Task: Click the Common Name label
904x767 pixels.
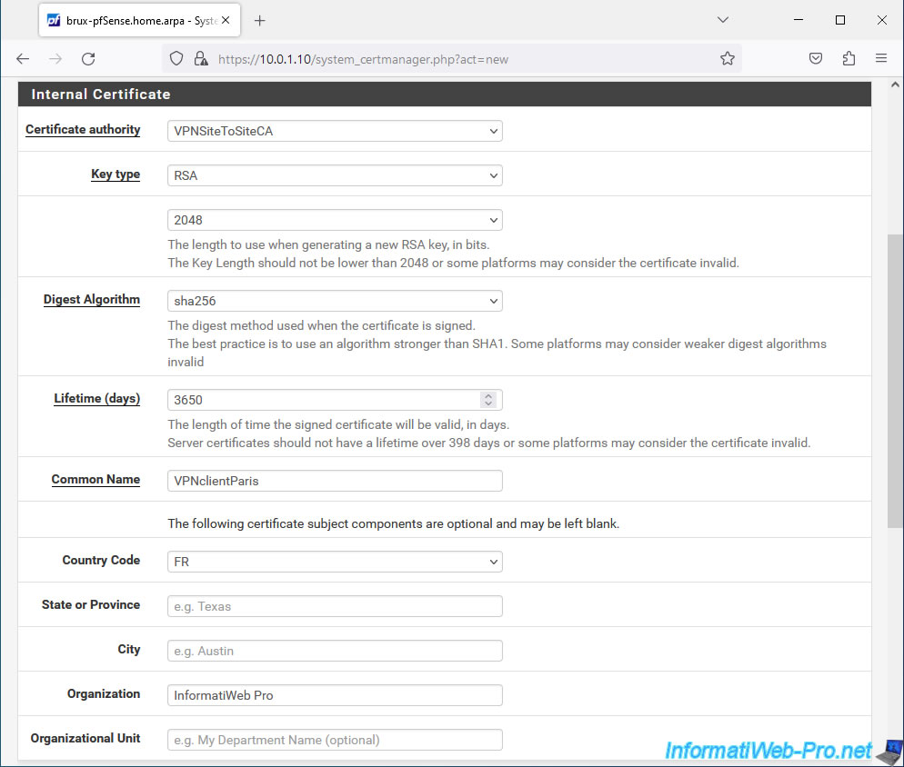Action: click(95, 480)
